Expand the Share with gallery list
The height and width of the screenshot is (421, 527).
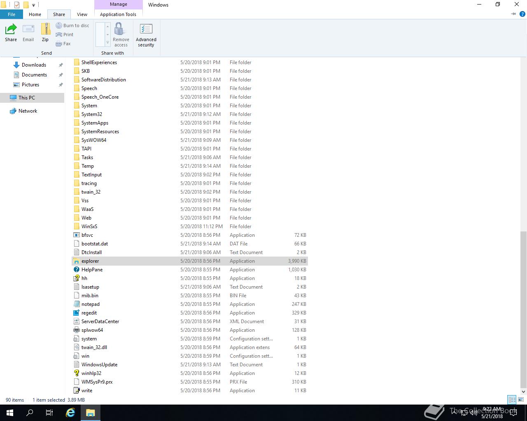(x=108, y=43)
